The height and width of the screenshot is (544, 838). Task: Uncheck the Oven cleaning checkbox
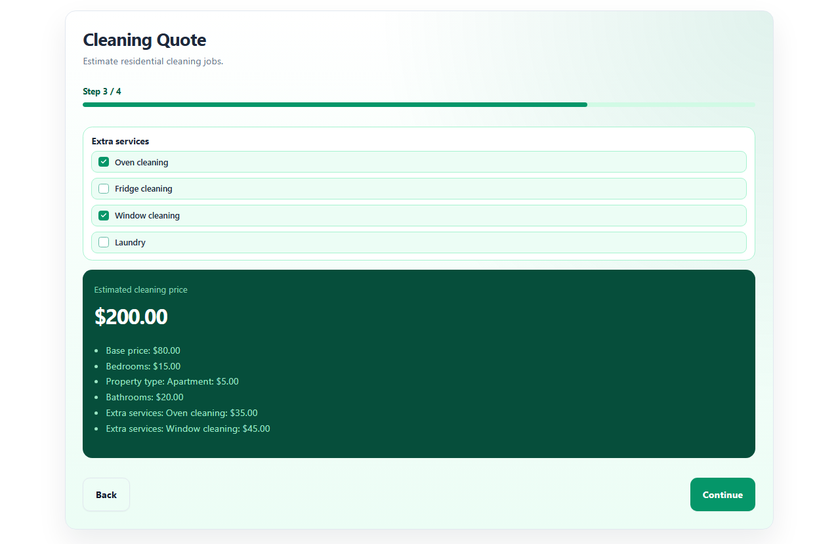tap(104, 162)
